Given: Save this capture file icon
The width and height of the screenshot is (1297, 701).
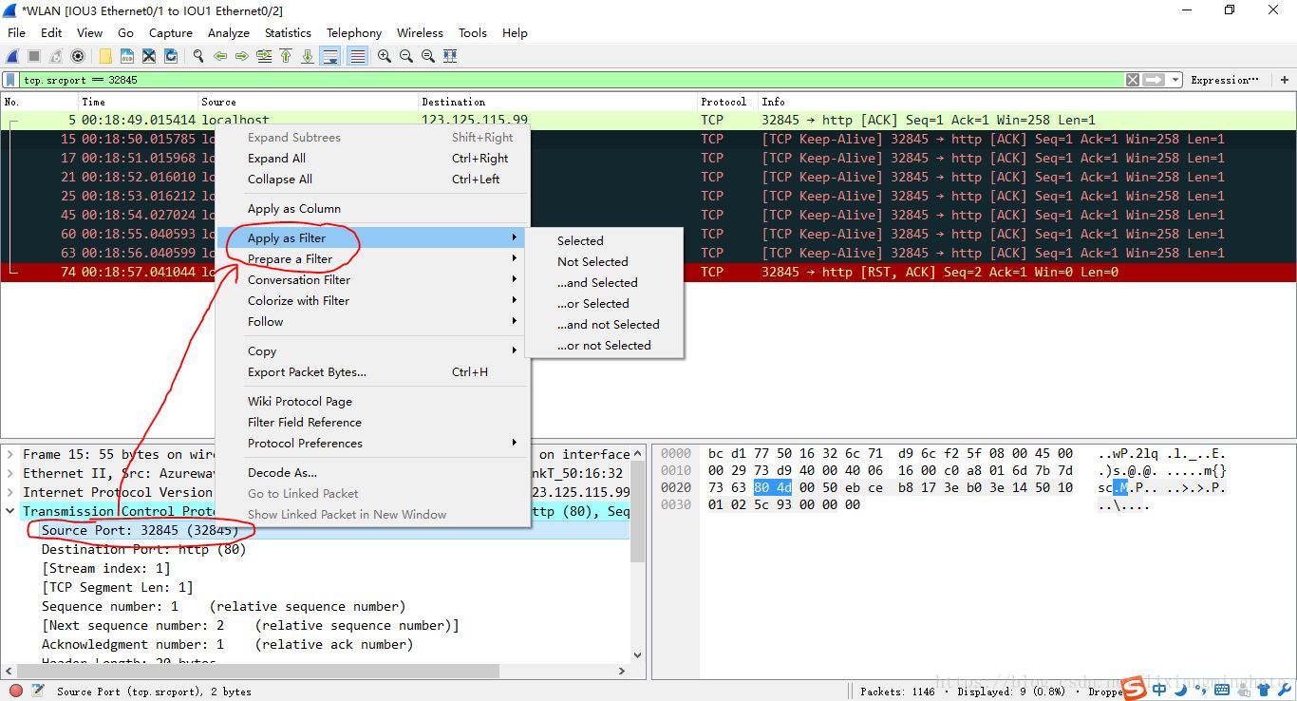Looking at the screenshot, I should point(127,56).
